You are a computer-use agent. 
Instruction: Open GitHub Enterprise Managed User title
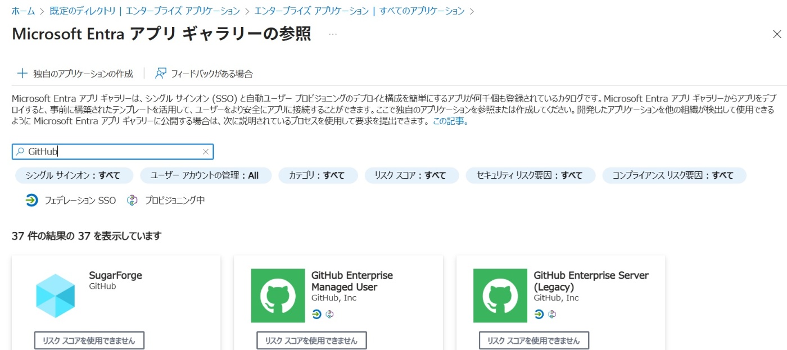(352, 281)
